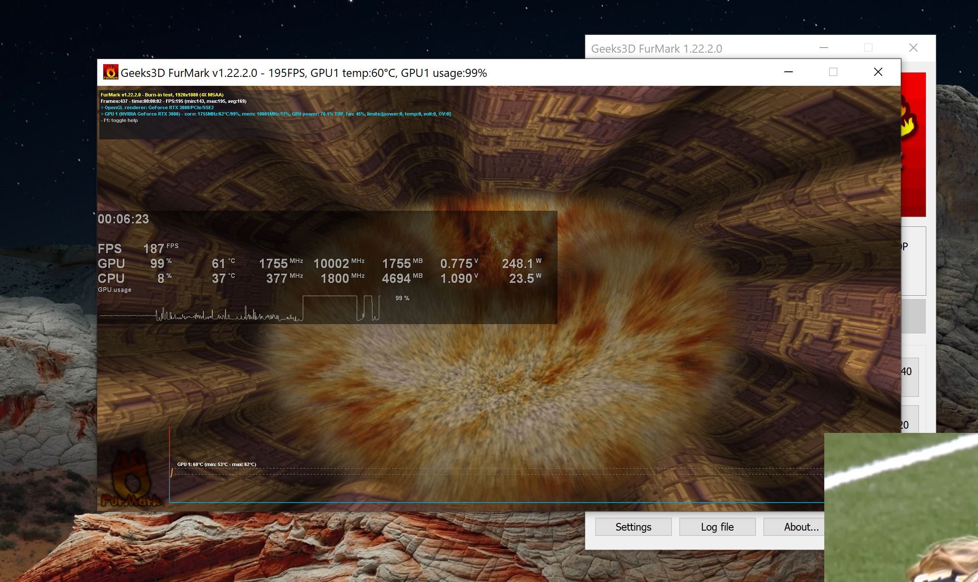Viewport: 978px width, 582px height.
Task: Minimize the Geeks3D FurMark launcher window
Action: coord(824,48)
